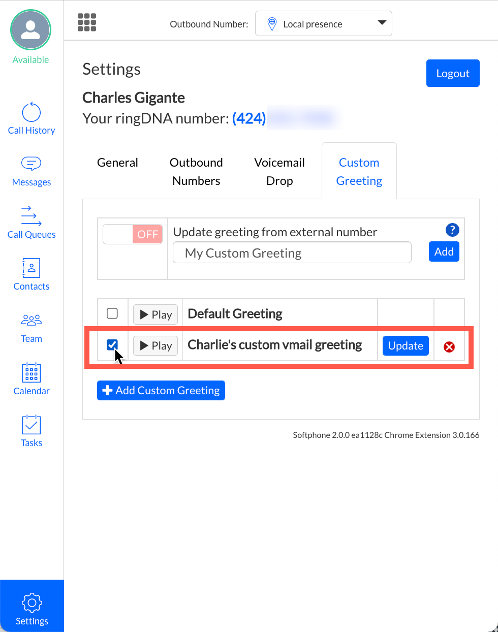Go to Call Queues

tap(32, 223)
